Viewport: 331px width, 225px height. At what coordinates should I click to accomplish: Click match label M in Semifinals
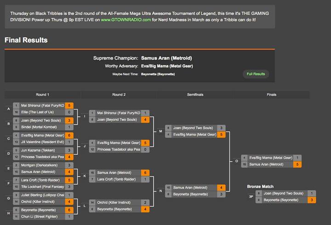[160, 132]
